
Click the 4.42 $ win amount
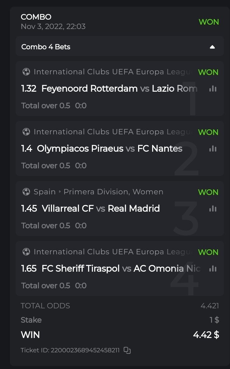206,335
